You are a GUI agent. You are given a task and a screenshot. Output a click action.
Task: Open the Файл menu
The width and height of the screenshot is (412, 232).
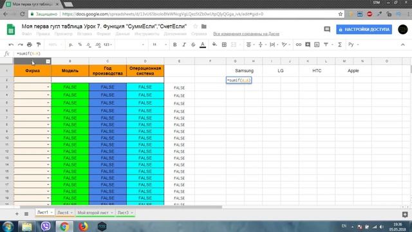click(26, 34)
